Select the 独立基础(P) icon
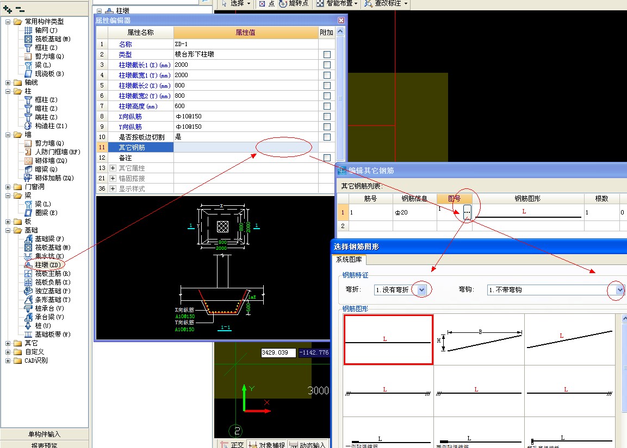 click(28, 291)
